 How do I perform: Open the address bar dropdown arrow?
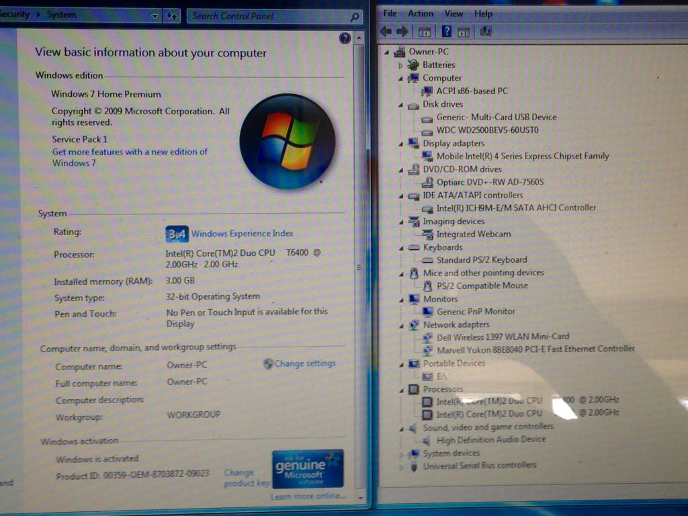[x=154, y=14]
